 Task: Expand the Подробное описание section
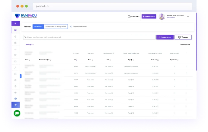79,27
